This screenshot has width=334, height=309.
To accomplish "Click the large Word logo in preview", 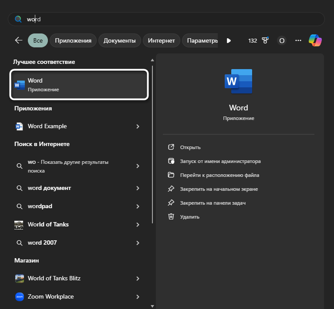I will click(238, 81).
